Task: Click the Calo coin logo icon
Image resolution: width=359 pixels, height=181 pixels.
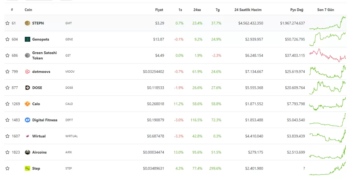Action: click(x=27, y=104)
